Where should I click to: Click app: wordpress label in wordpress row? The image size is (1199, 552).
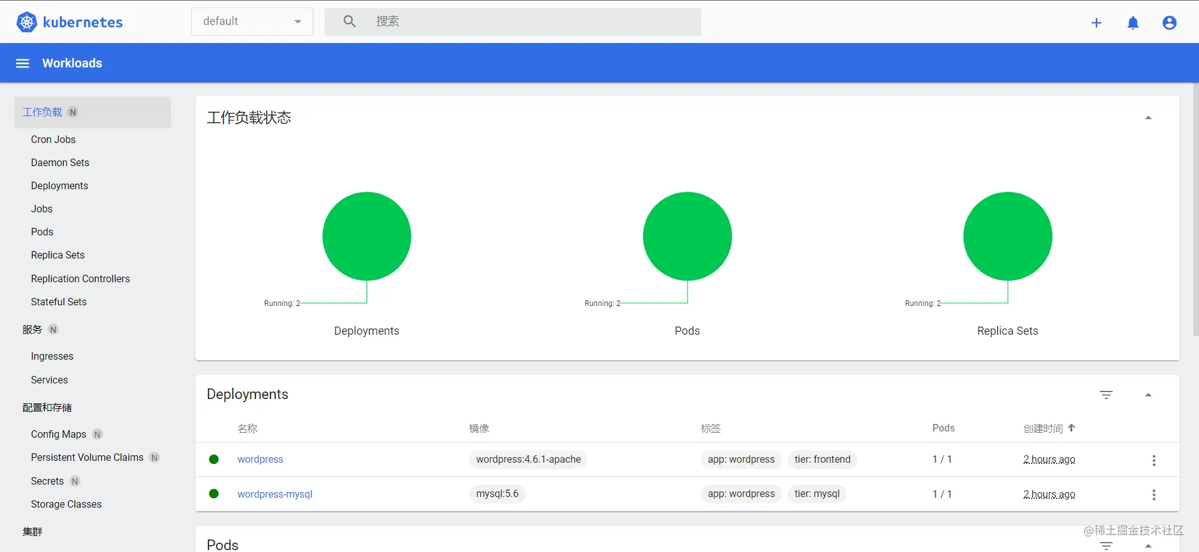pyautogui.click(x=741, y=460)
